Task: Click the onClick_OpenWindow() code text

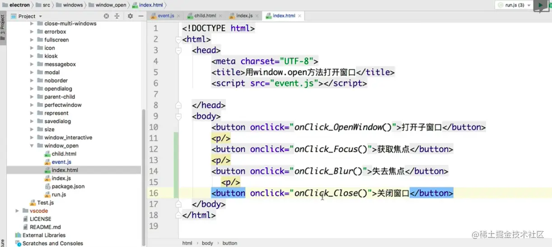Action: (343, 127)
